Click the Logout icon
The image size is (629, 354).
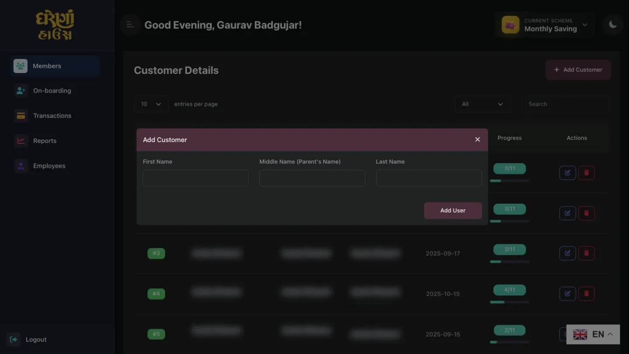[x=14, y=340]
